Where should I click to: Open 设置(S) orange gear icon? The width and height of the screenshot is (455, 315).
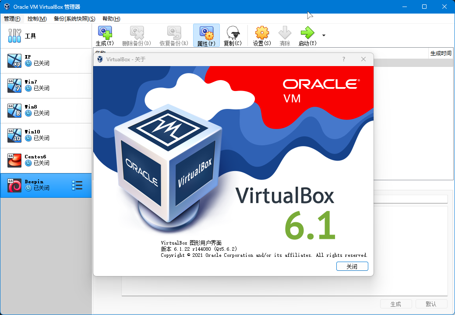[262, 32]
